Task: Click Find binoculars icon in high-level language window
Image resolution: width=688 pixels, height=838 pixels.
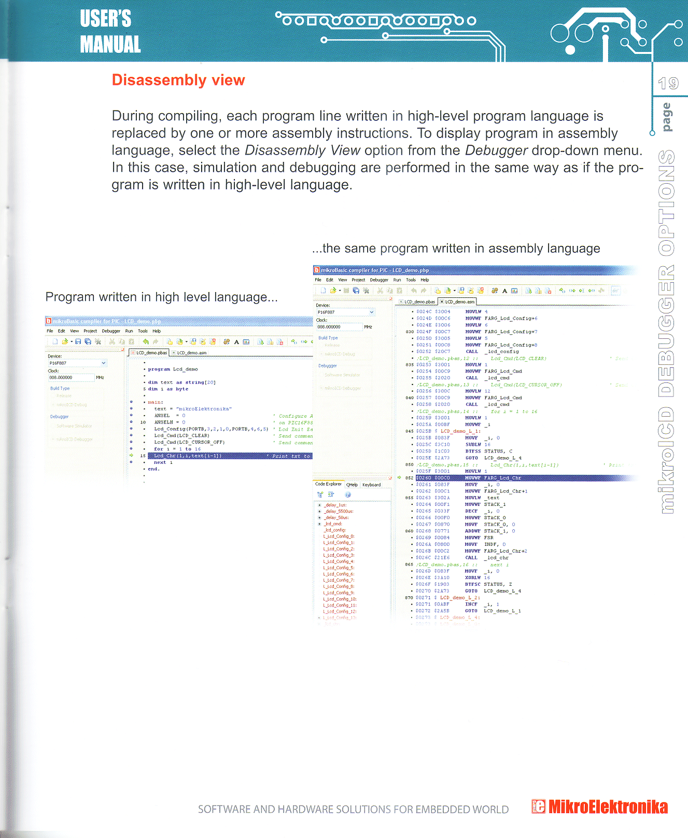Action: (x=227, y=341)
